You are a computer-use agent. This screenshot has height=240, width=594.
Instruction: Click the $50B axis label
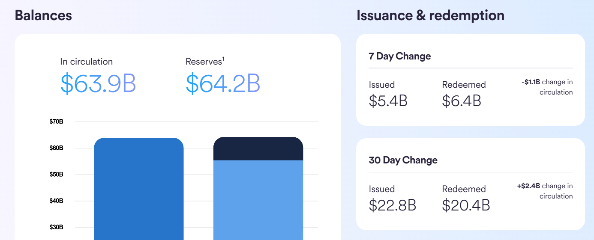(57, 175)
